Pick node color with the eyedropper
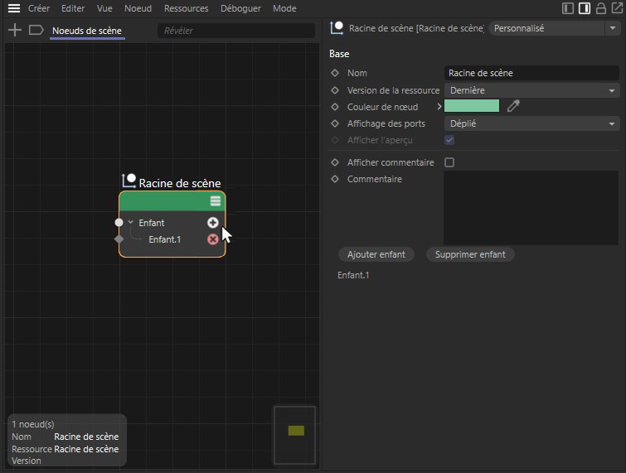Screen dimensions: 626x473 (513, 106)
